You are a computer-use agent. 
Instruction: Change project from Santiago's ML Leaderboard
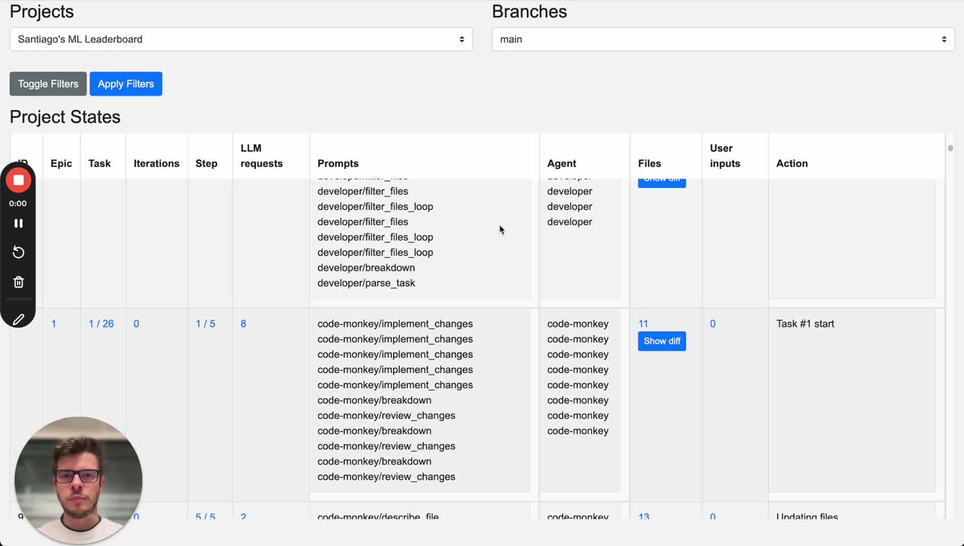click(x=241, y=39)
